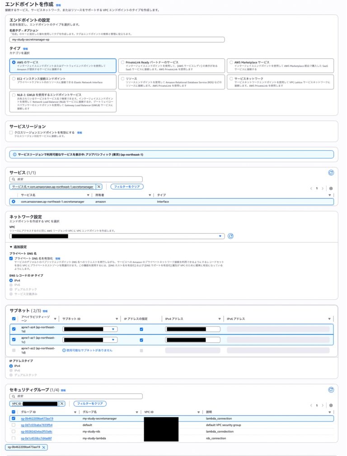Remove the サービス名 filter token with X
The width and height of the screenshot is (347, 456).
click(x=99, y=187)
